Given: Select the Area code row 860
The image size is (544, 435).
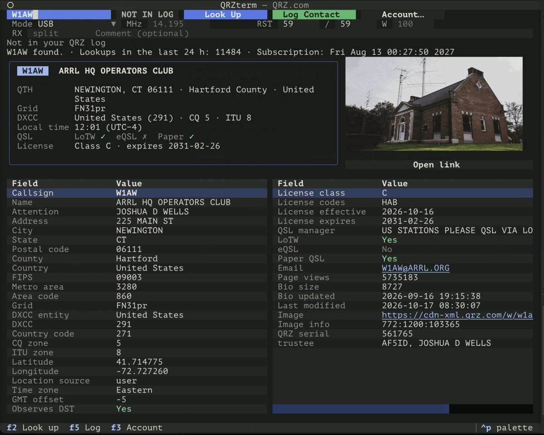Looking at the screenshot, I should [x=137, y=296].
